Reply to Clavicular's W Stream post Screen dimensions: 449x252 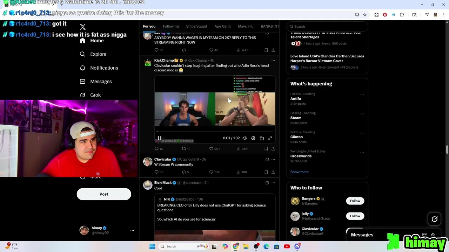(x=159, y=172)
